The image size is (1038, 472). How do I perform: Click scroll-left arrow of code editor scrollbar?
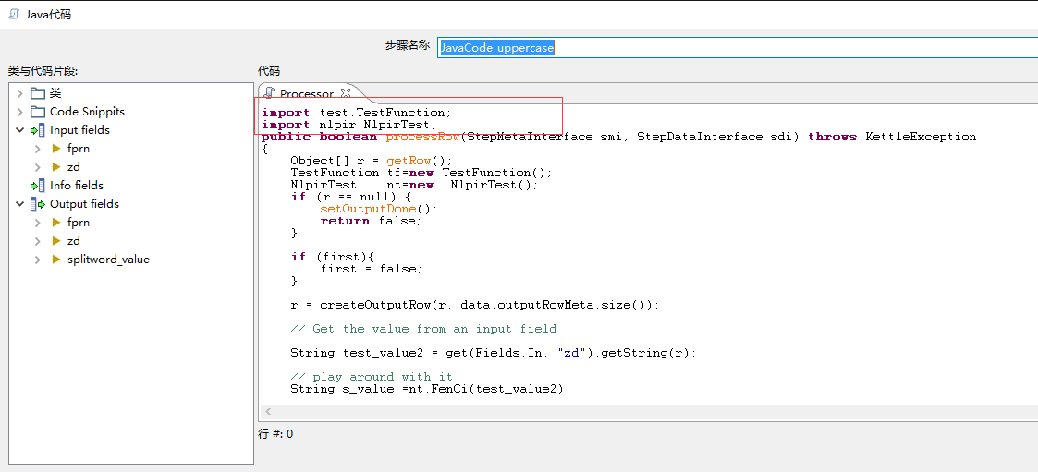(268, 412)
